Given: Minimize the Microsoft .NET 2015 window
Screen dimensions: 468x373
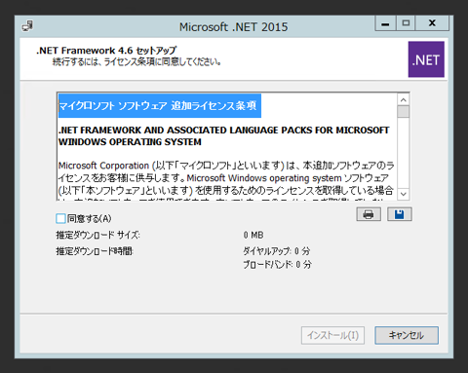Looking at the screenshot, I should click(x=385, y=23).
